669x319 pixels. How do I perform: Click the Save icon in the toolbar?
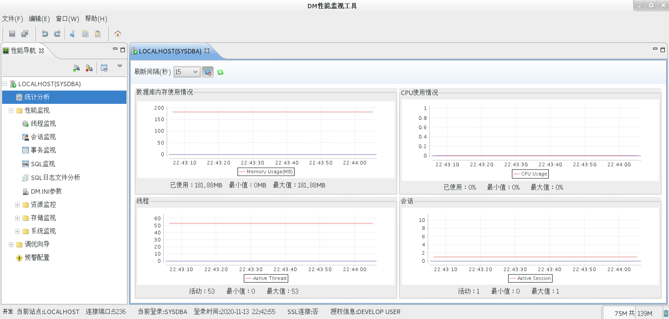point(12,33)
